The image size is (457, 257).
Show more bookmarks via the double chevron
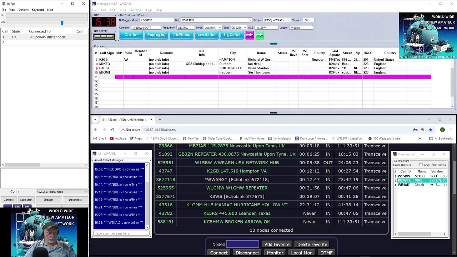(x=420, y=138)
